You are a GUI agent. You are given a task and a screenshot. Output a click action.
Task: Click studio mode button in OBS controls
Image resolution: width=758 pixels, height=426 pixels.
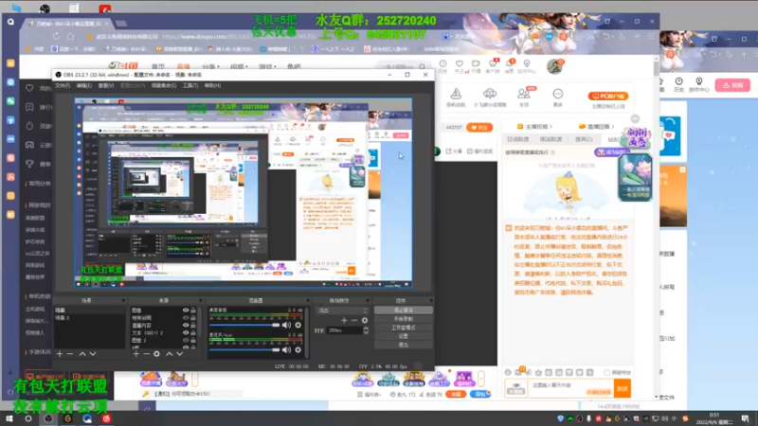tap(404, 328)
